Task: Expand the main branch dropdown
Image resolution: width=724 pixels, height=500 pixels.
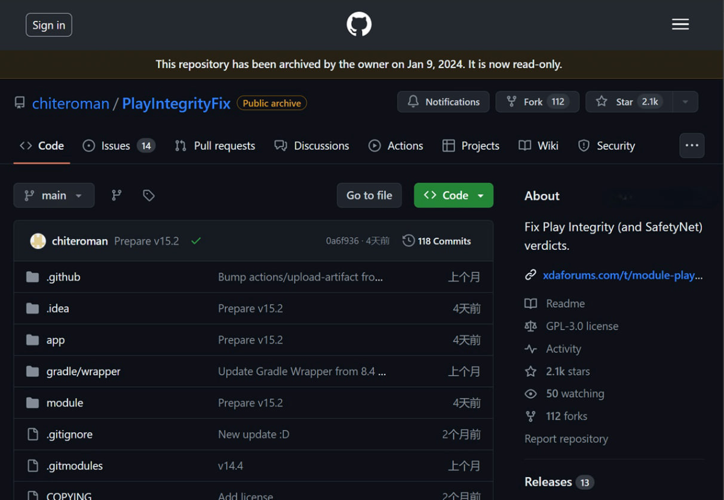Action: pyautogui.click(x=54, y=195)
